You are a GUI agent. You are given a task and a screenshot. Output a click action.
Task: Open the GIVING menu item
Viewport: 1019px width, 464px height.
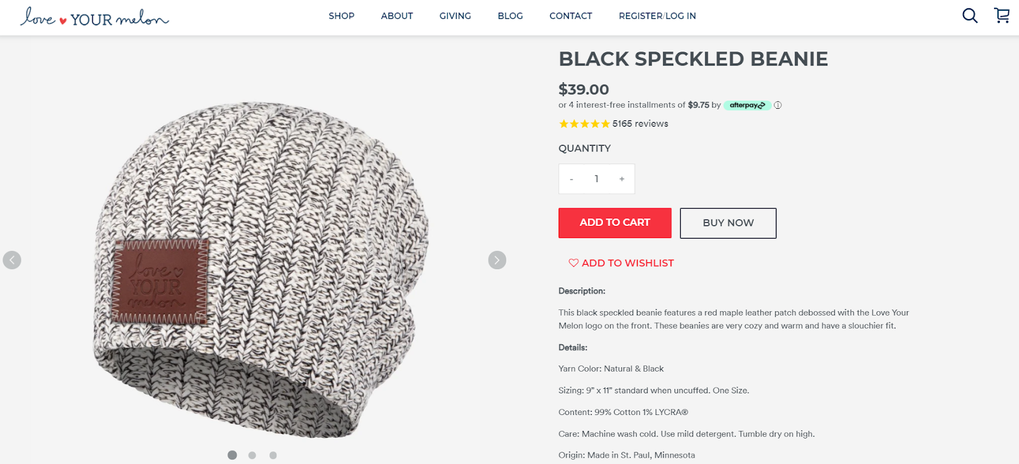455,16
